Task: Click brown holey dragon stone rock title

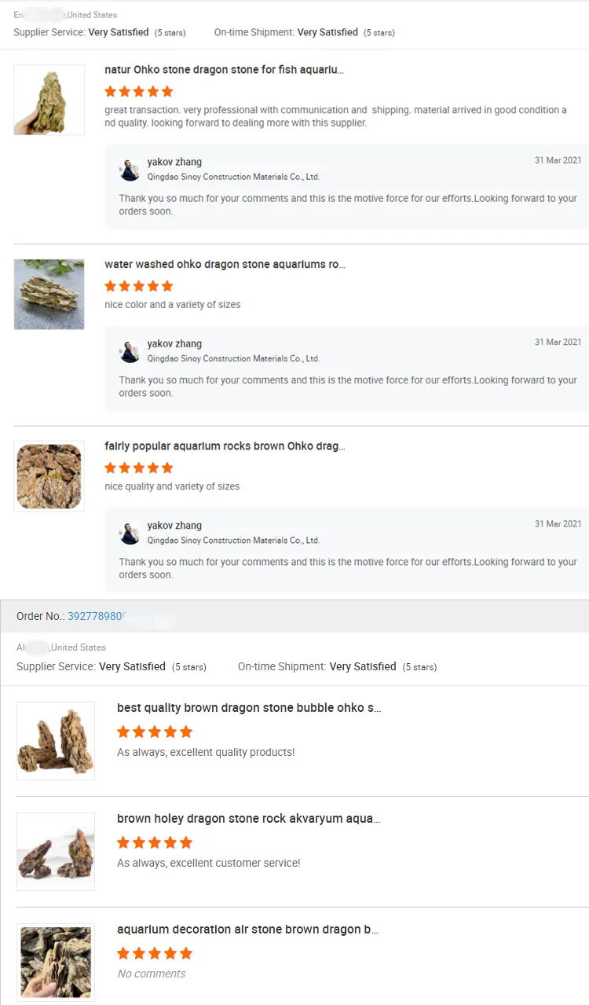Action: [249, 819]
